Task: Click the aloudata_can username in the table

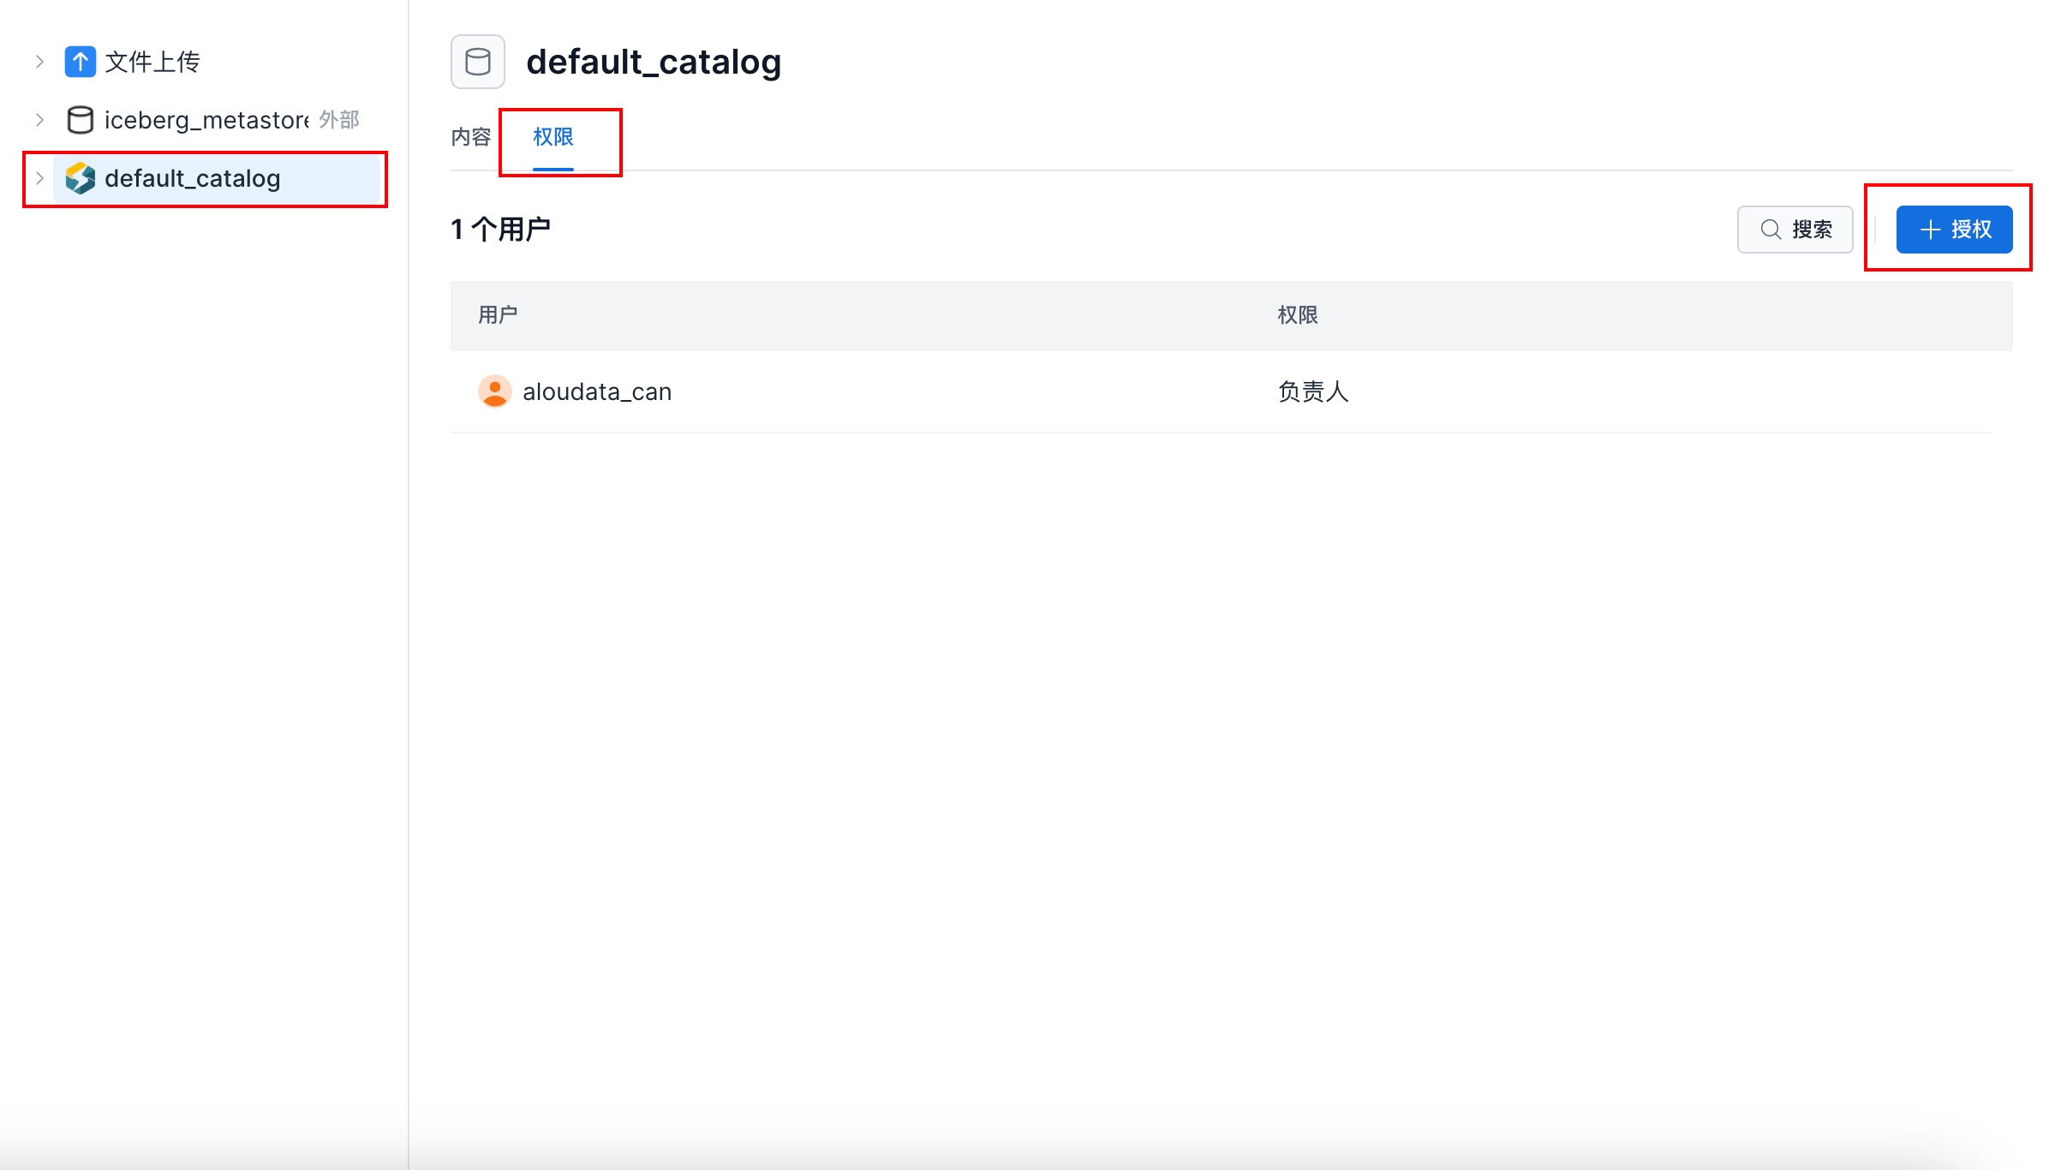Action: (597, 391)
